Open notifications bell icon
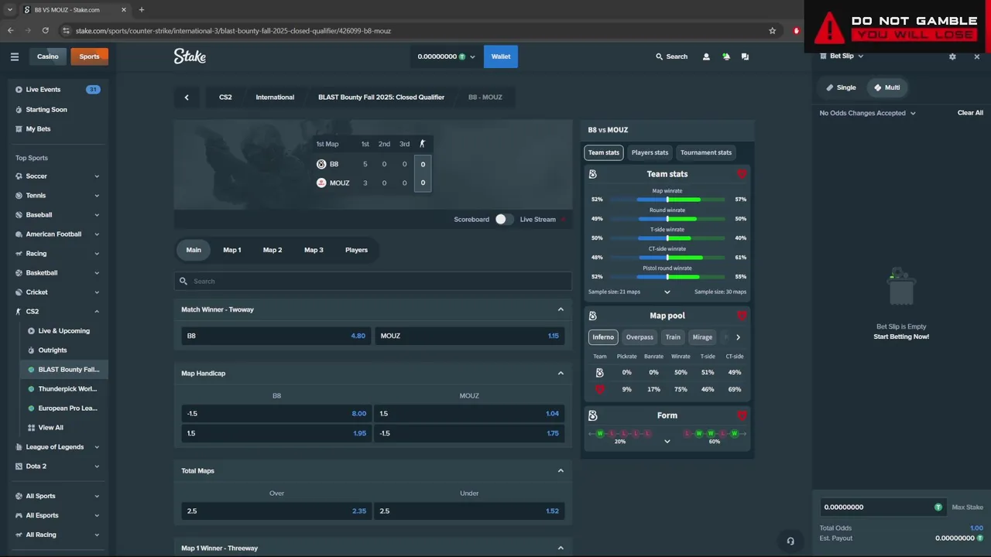 (x=726, y=56)
